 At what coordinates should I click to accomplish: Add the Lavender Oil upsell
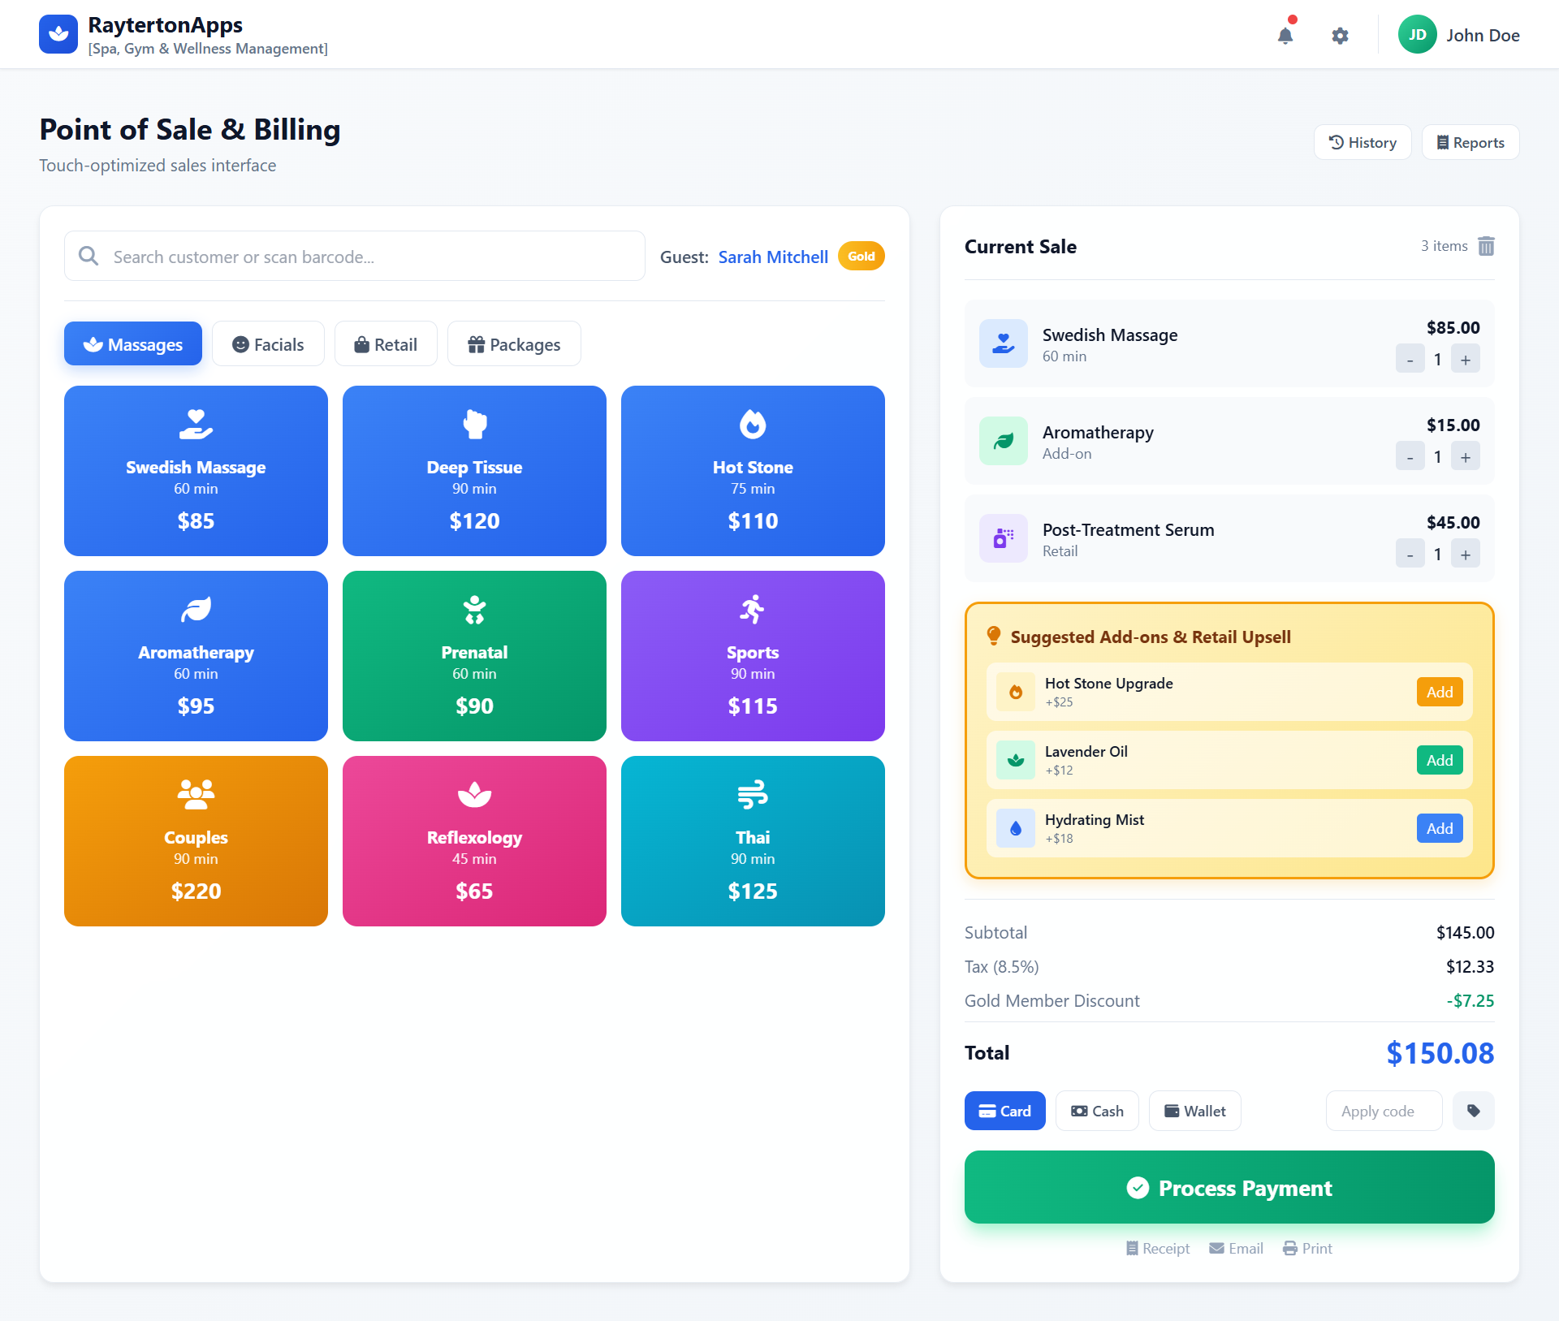(x=1439, y=760)
